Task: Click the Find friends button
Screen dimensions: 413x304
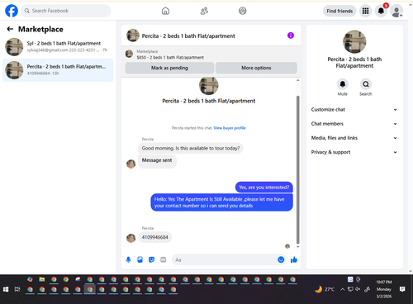Action: point(339,11)
